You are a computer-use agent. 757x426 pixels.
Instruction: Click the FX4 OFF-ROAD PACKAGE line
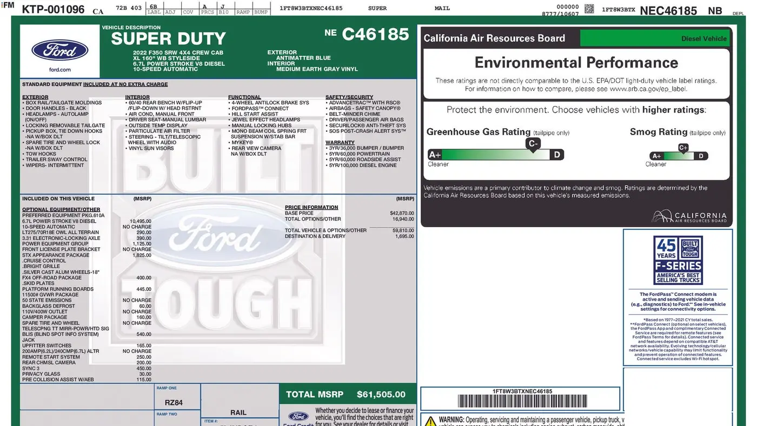coord(52,278)
